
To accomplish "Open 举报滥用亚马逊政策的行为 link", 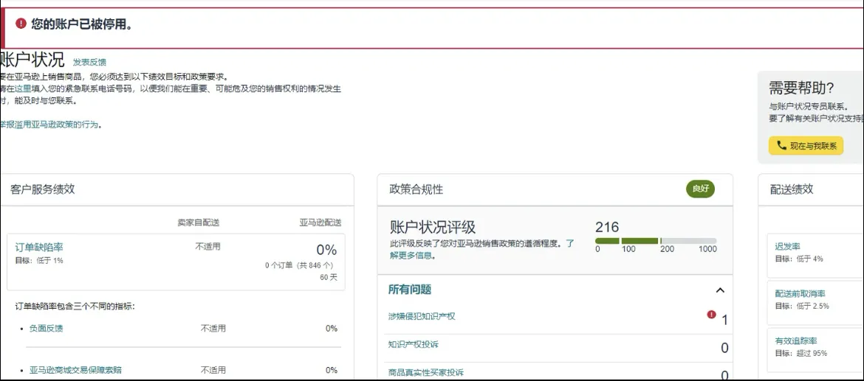I will [49, 125].
